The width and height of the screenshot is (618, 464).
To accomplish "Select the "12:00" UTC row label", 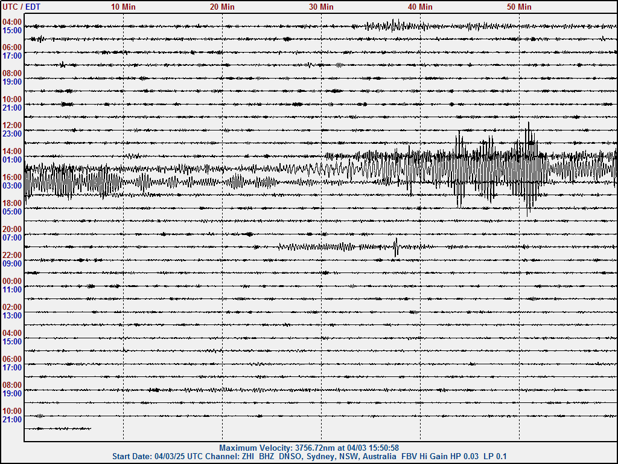I will tap(12, 126).
